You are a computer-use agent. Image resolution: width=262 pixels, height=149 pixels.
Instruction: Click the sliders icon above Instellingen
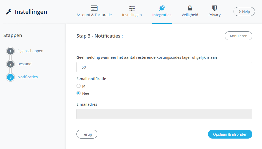point(132,8)
